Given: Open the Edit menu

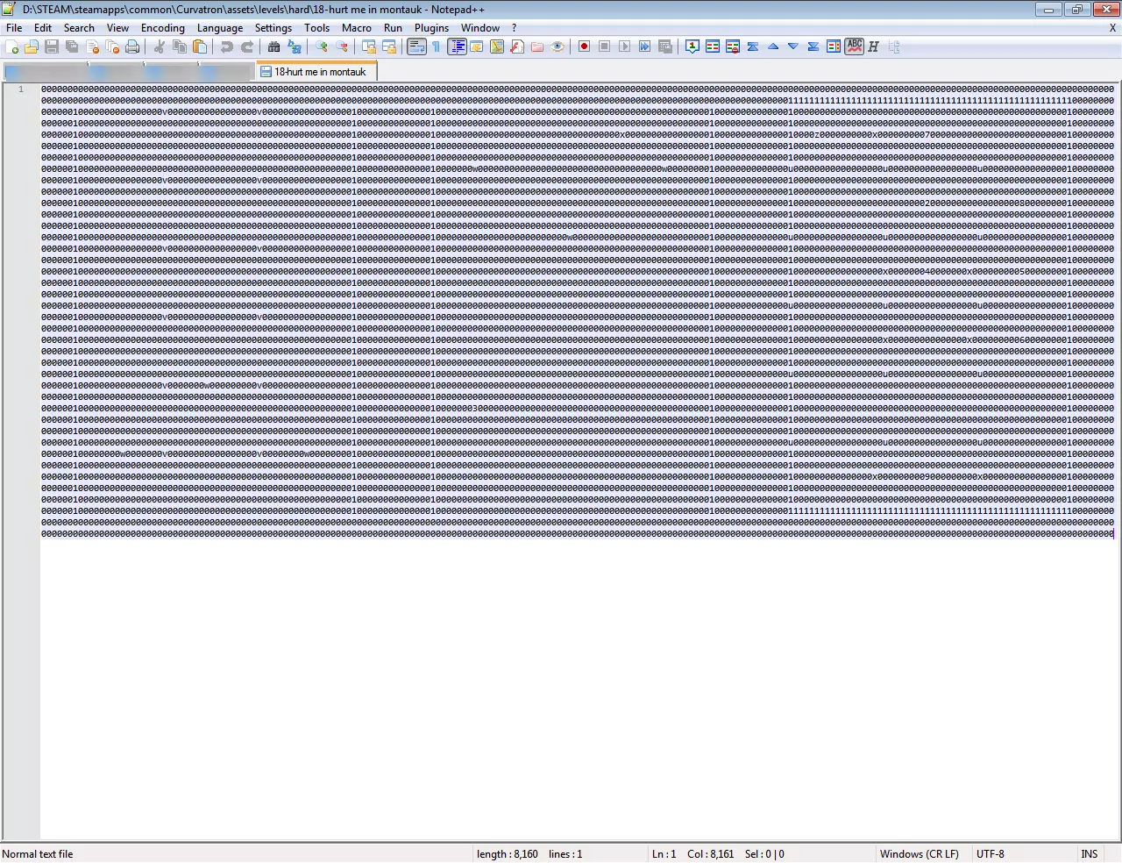Looking at the screenshot, I should tap(43, 28).
